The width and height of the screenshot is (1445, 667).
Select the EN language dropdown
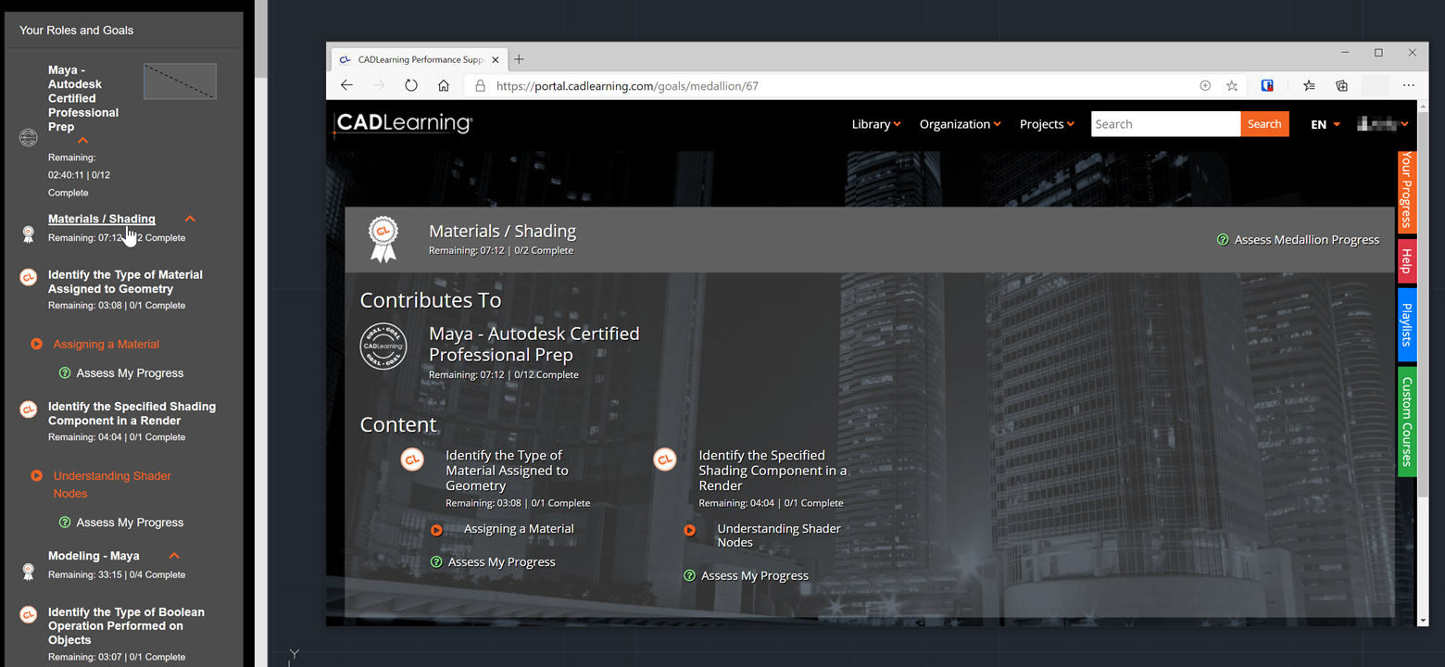(1326, 124)
